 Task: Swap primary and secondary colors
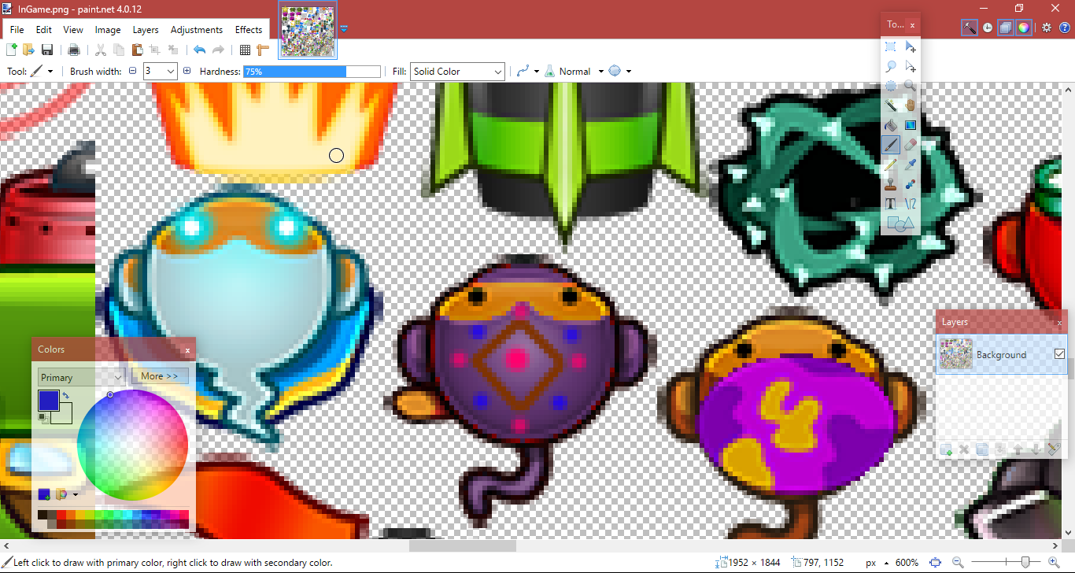(x=66, y=396)
